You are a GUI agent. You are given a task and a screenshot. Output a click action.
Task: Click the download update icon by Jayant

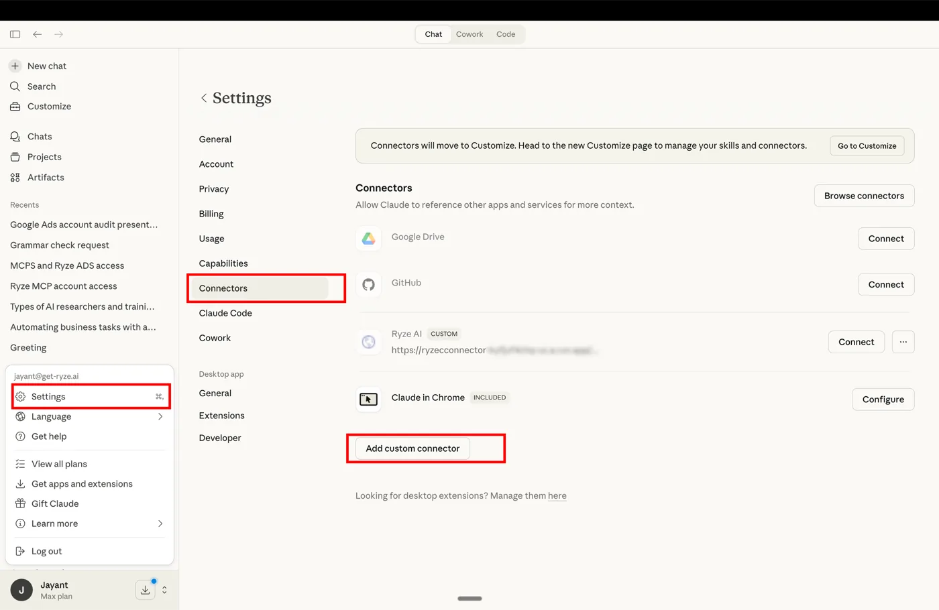click(145, 590)
